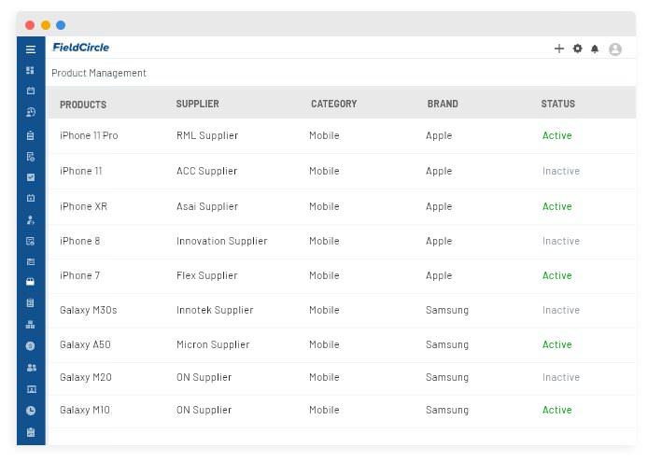This screenshot has width=648, height=462.
Task: Click the FieldCircle logo
Action: pyautogui.click(x=80, y=48)
